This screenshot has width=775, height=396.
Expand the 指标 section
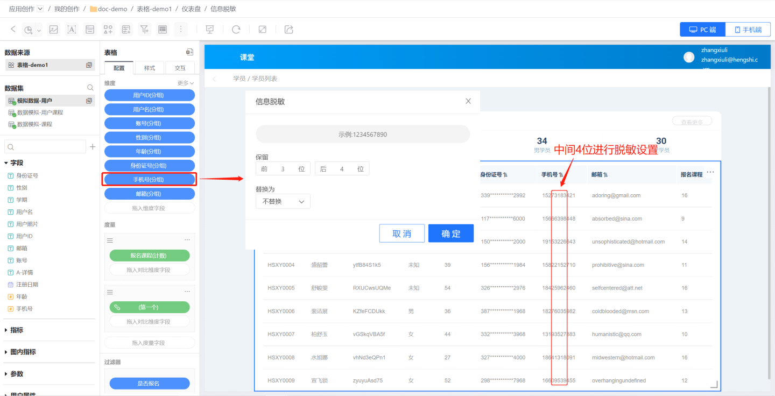[6, 330]
